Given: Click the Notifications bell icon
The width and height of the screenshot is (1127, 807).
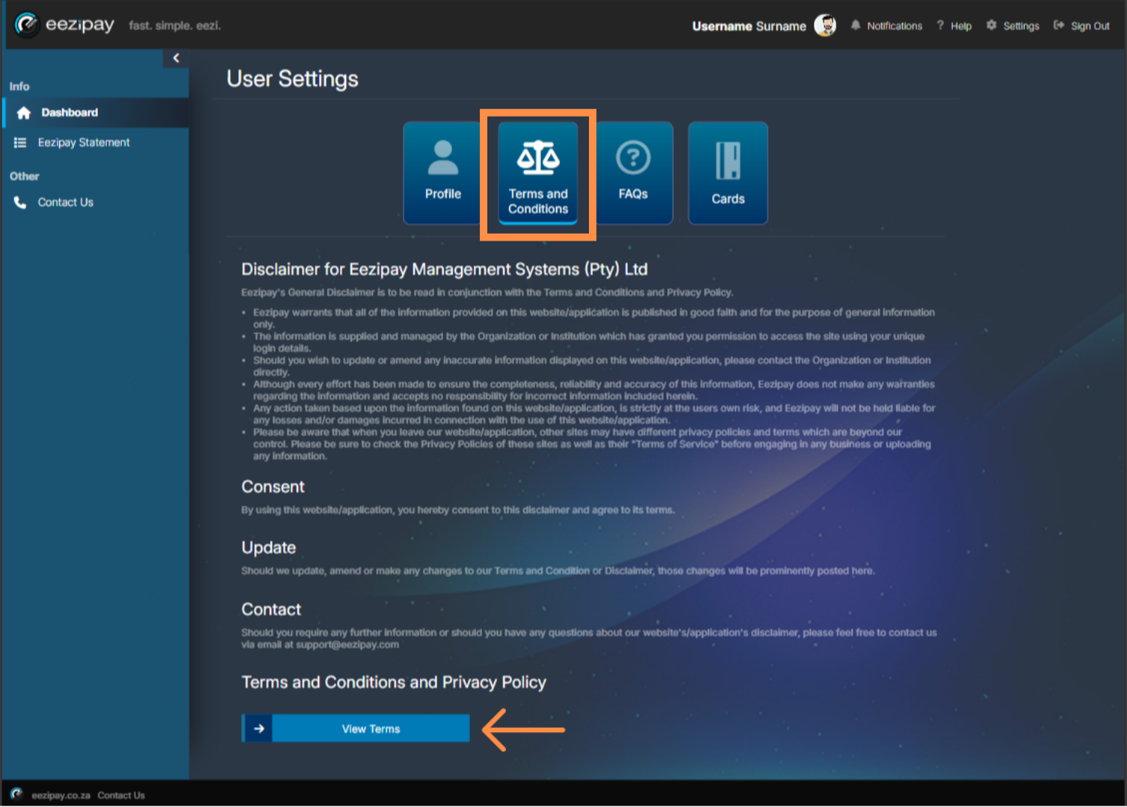Looking at the screenshot, I should 856,25.
